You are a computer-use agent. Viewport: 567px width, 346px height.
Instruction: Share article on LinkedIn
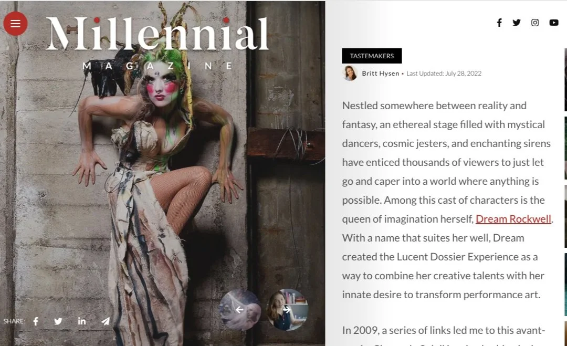(x=82, y=321)
